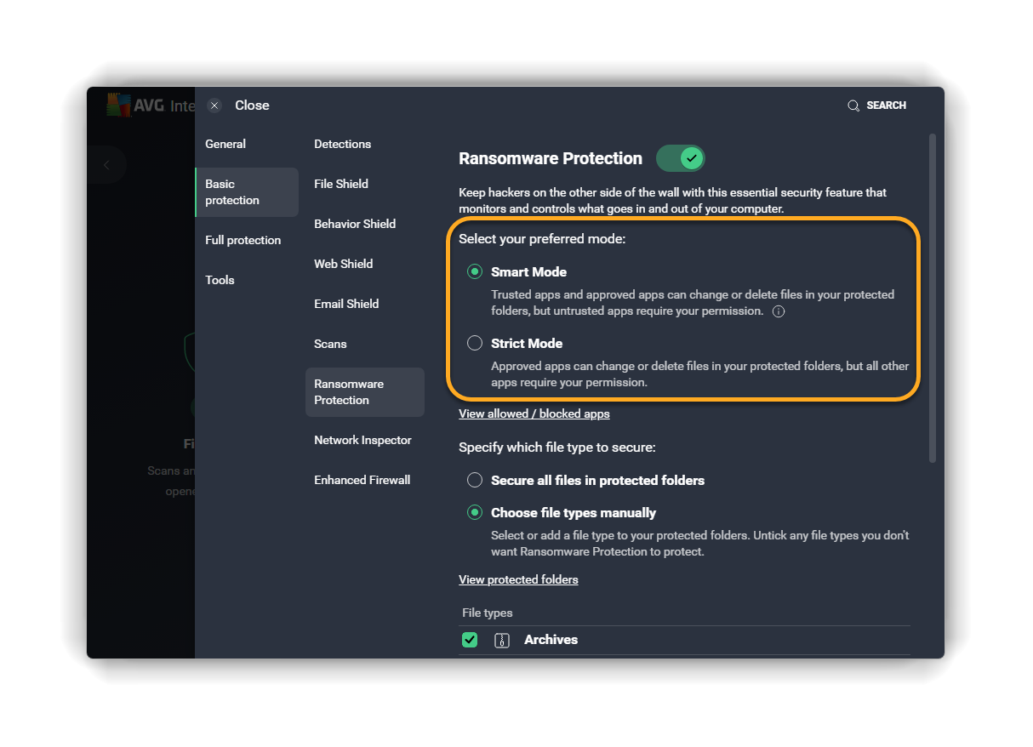Uncheck the Archives checkbox
Screen dimensions: 1033x747
coord(470,640)
